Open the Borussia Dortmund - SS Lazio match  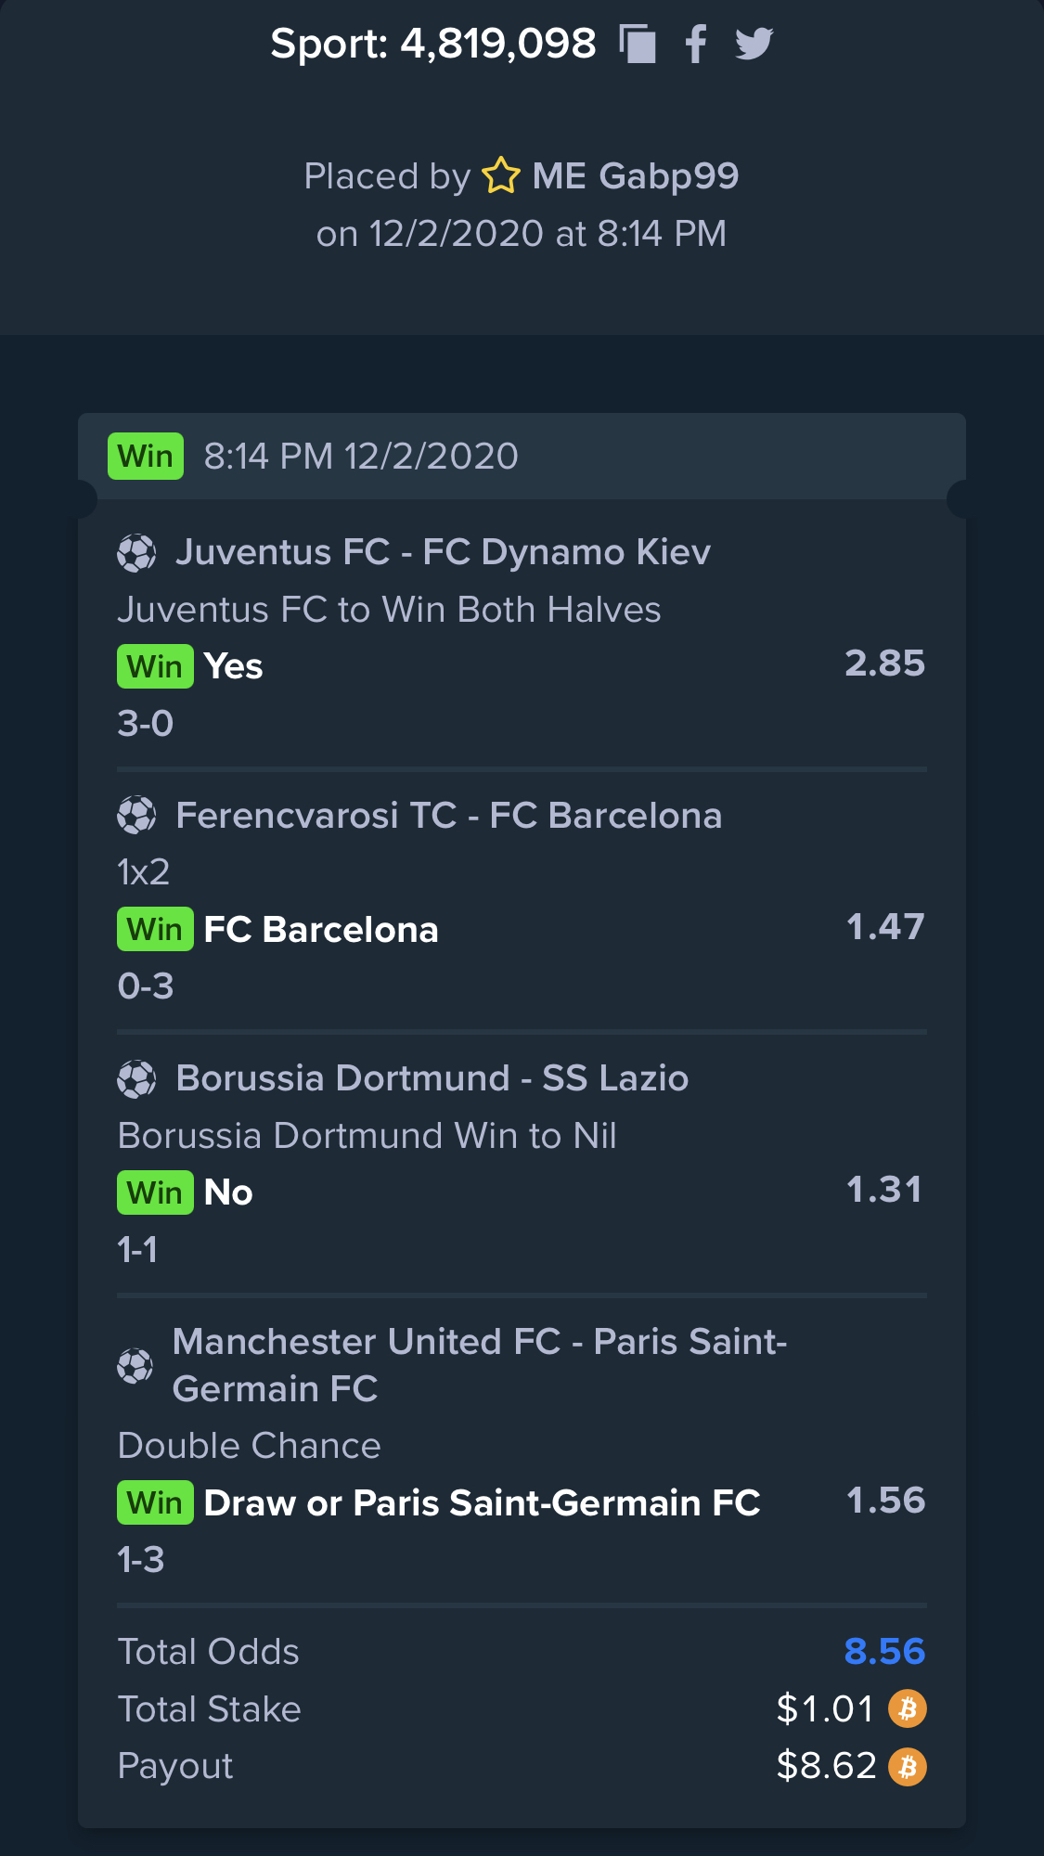point(432,1078)
